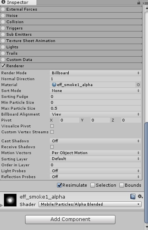Open the material help reference icon

point(133,197)
